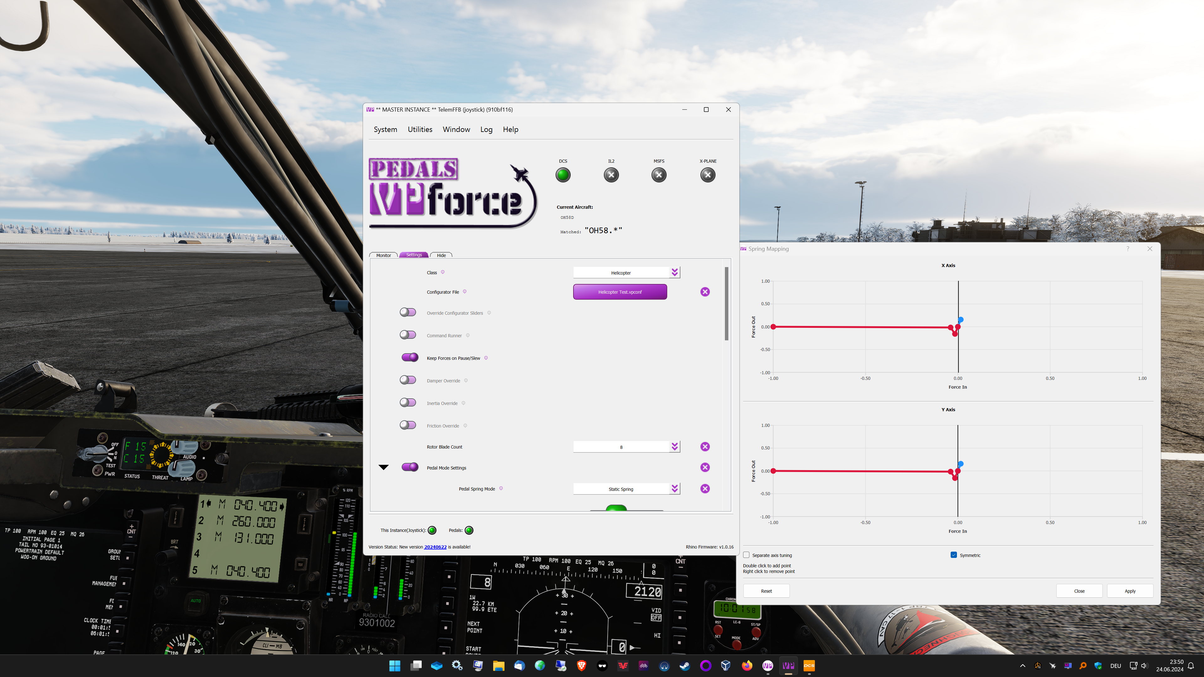Screen dimensions: 1204x677
Task: Switch to the Monitor tab
Action: coord(383,255)
